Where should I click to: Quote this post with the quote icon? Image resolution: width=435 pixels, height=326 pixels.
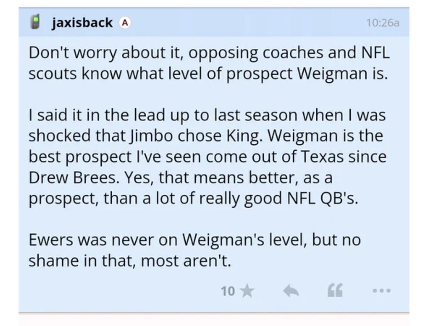click(334, 291)
